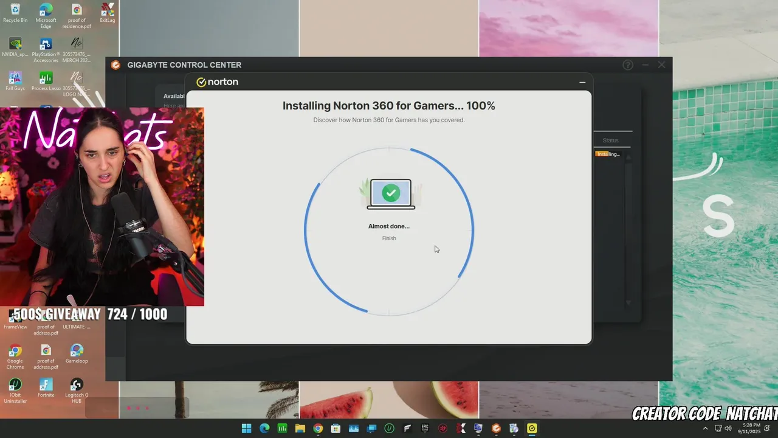Click the Installing status badge in Gigabyte window
This screenshot has height=438, width=778.
(x=608, y=154)
